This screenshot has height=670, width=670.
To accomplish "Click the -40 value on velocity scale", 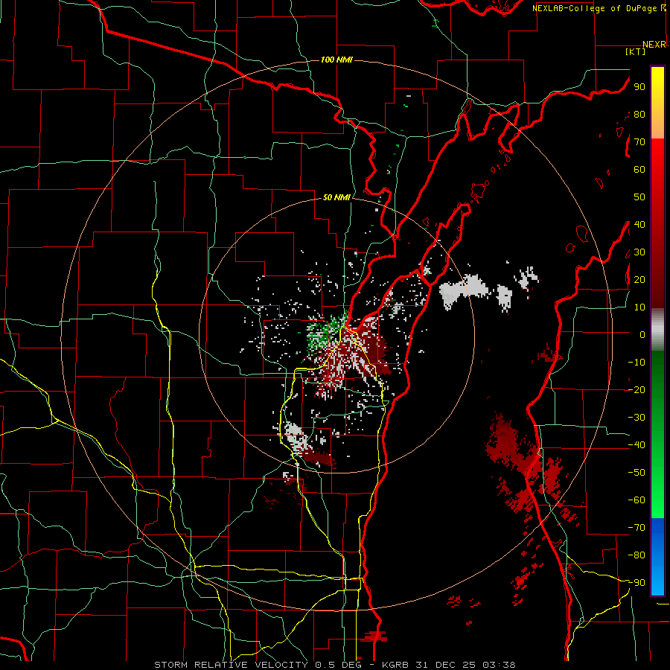I will pyautogui.click(x=636, y=445).
